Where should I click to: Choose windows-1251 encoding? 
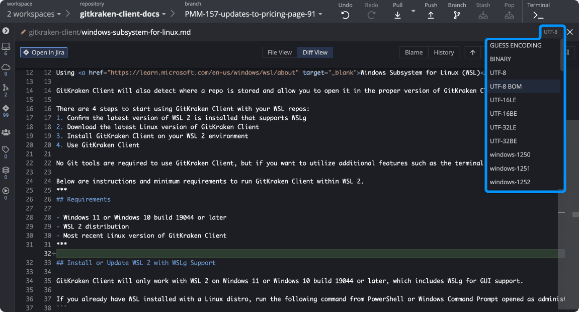point(523,169)
